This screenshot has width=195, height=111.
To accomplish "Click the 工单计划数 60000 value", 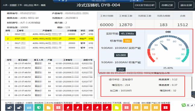I will 107,25.
